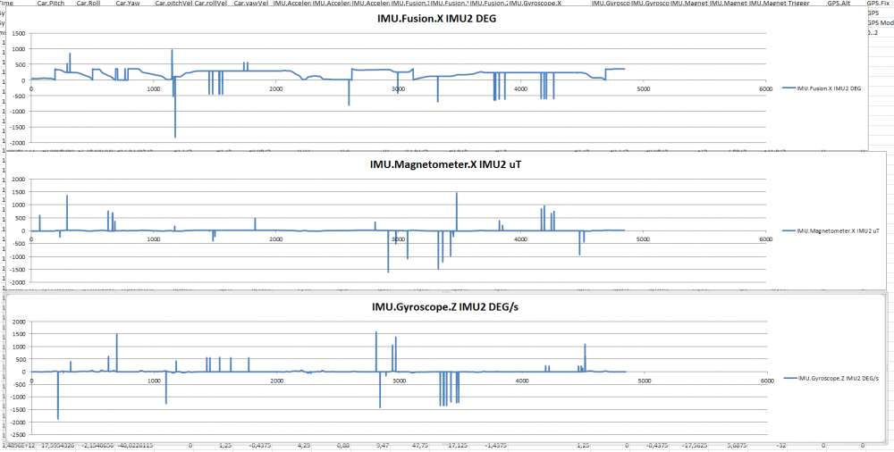Image resolution: width=894 pixels, height=452 pixels.
Task: Select the IMU.Gyroscope.X header cell
Action: [x=535, y=4]
